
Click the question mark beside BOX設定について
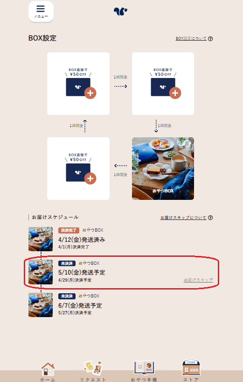tap(210, 38)
